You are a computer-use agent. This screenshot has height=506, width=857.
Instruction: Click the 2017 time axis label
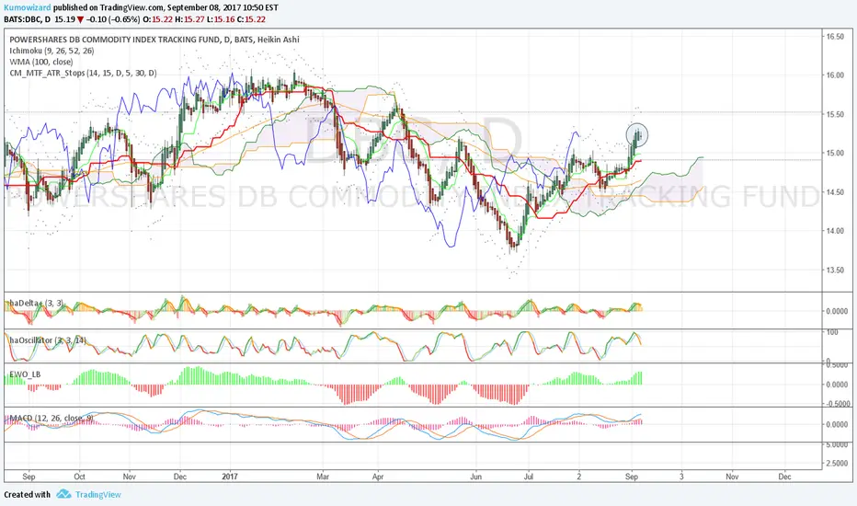point(230,477)
